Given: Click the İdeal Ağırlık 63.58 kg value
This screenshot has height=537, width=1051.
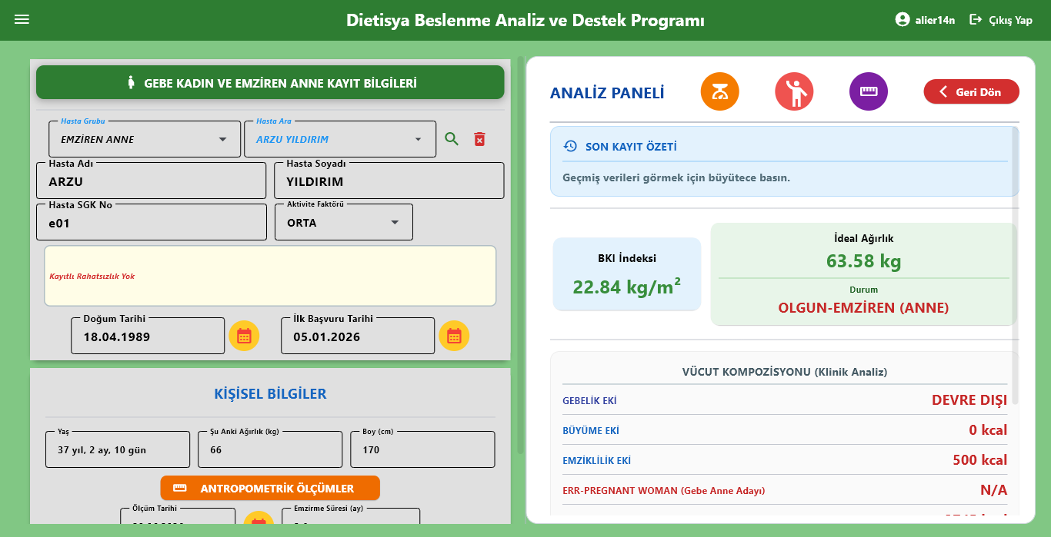Looking at the screenshot, I should [x=864, y=261].
